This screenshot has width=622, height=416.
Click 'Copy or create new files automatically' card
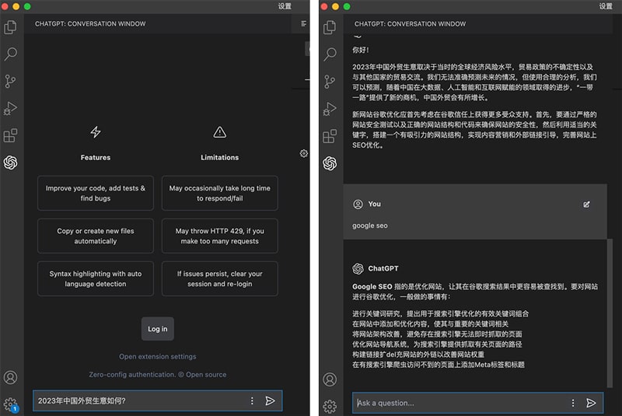[x=96, y=236]
